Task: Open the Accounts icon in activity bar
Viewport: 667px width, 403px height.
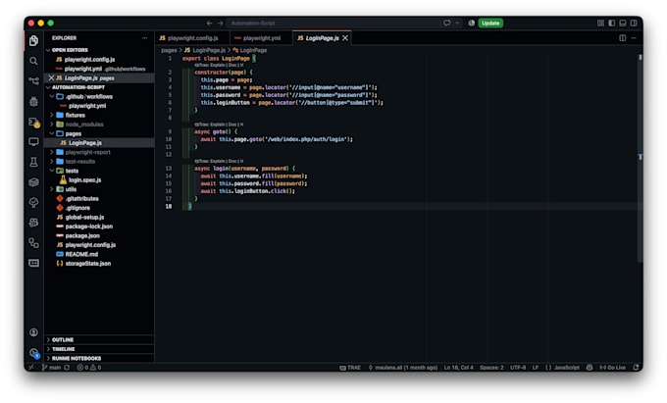Action: (33, 332)
